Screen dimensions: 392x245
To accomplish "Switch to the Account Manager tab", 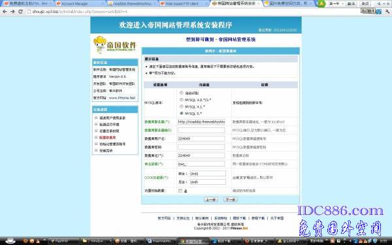I will tap(79, 3).
